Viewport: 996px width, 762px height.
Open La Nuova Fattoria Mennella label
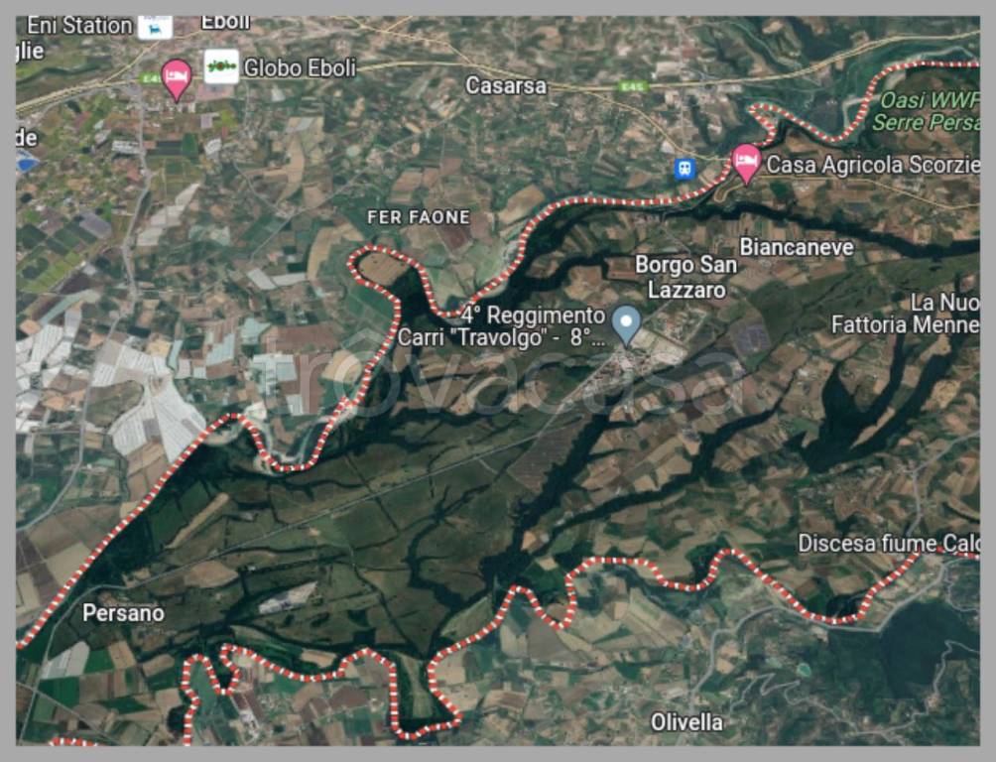tap(906, 314)
